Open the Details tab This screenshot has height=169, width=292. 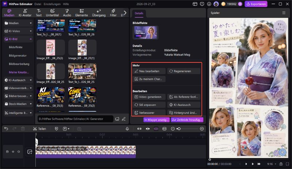click(x=139, y=13)
